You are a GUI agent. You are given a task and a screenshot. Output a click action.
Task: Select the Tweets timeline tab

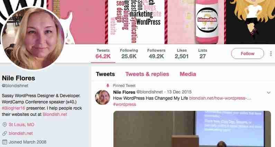(x=106, y=74)
